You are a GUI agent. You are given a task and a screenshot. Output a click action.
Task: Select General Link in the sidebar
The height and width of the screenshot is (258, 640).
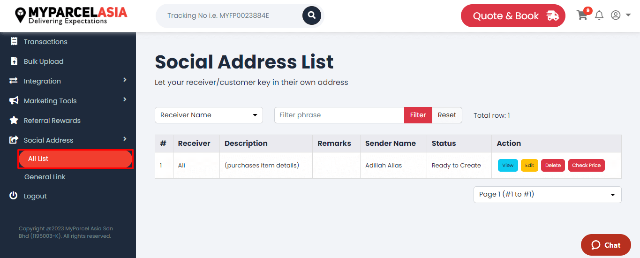click(45, 177)
